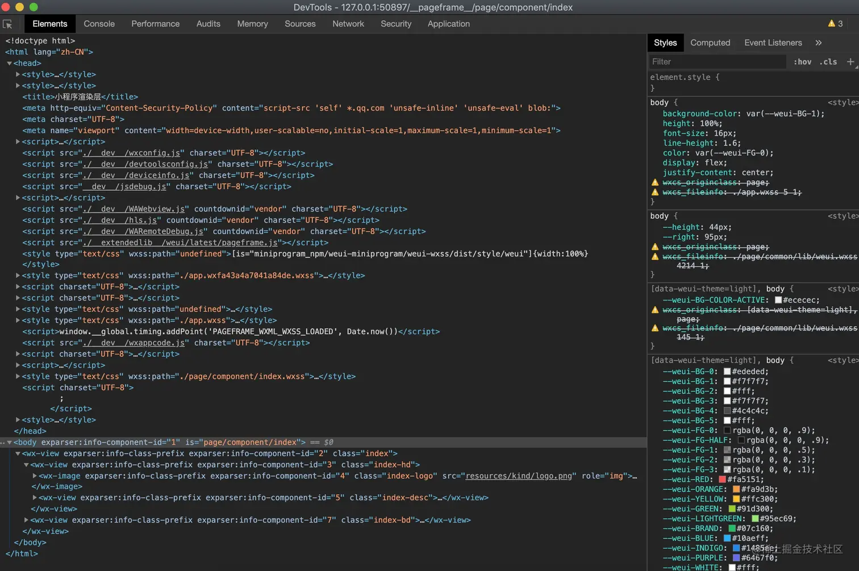Switch to the Console tab

(99, 24)
